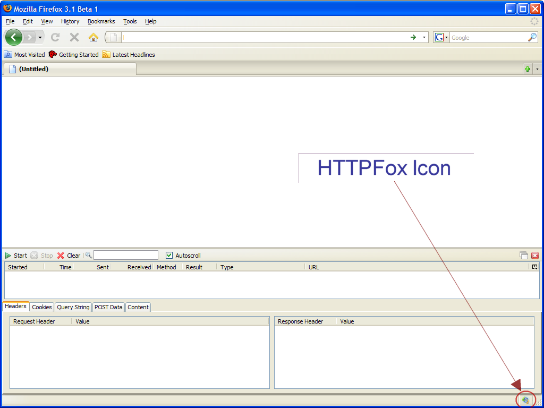
Task: Open the Tools menu
Action: click(130, 21)
